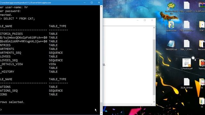Close the white background window
Viewport: 205px width, 115px height.
click(152, 20)
